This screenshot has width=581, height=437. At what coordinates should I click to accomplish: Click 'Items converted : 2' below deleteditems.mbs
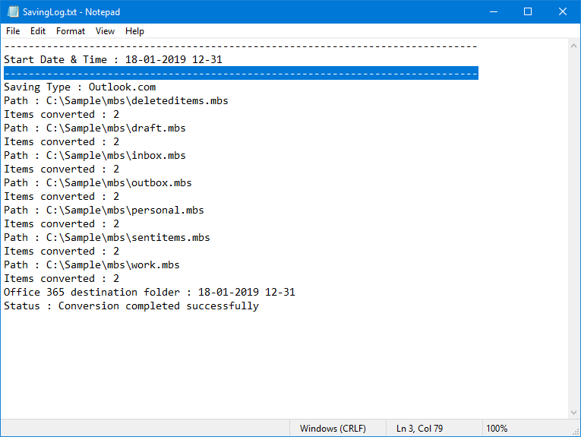tap(62, 115)
